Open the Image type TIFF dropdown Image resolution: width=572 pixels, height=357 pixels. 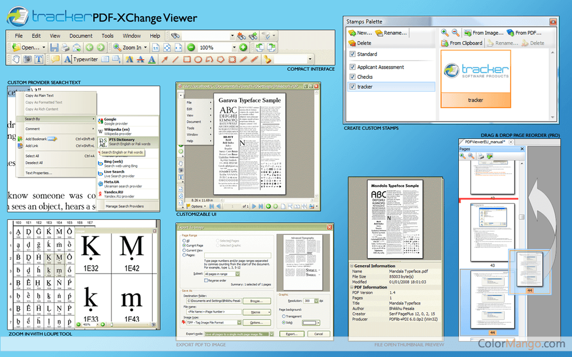coord(239,322)
